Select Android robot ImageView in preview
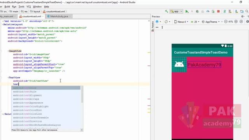 179,65
